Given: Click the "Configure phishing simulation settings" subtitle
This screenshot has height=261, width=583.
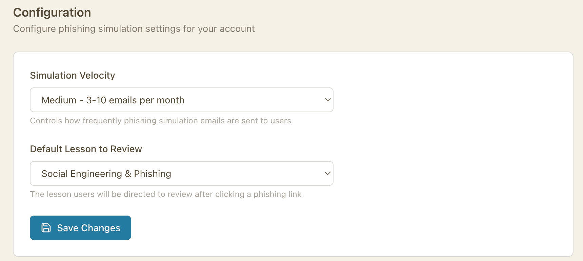Looking at the screenshot, I should (x=134, y=29).
